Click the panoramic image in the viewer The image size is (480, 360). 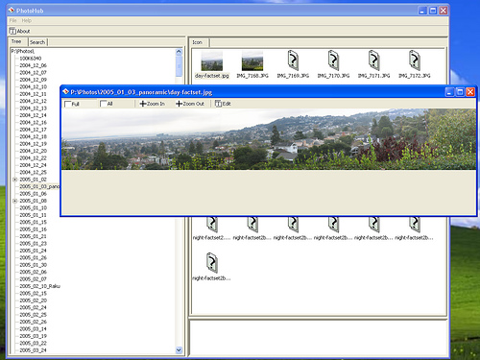coord(269,139)
